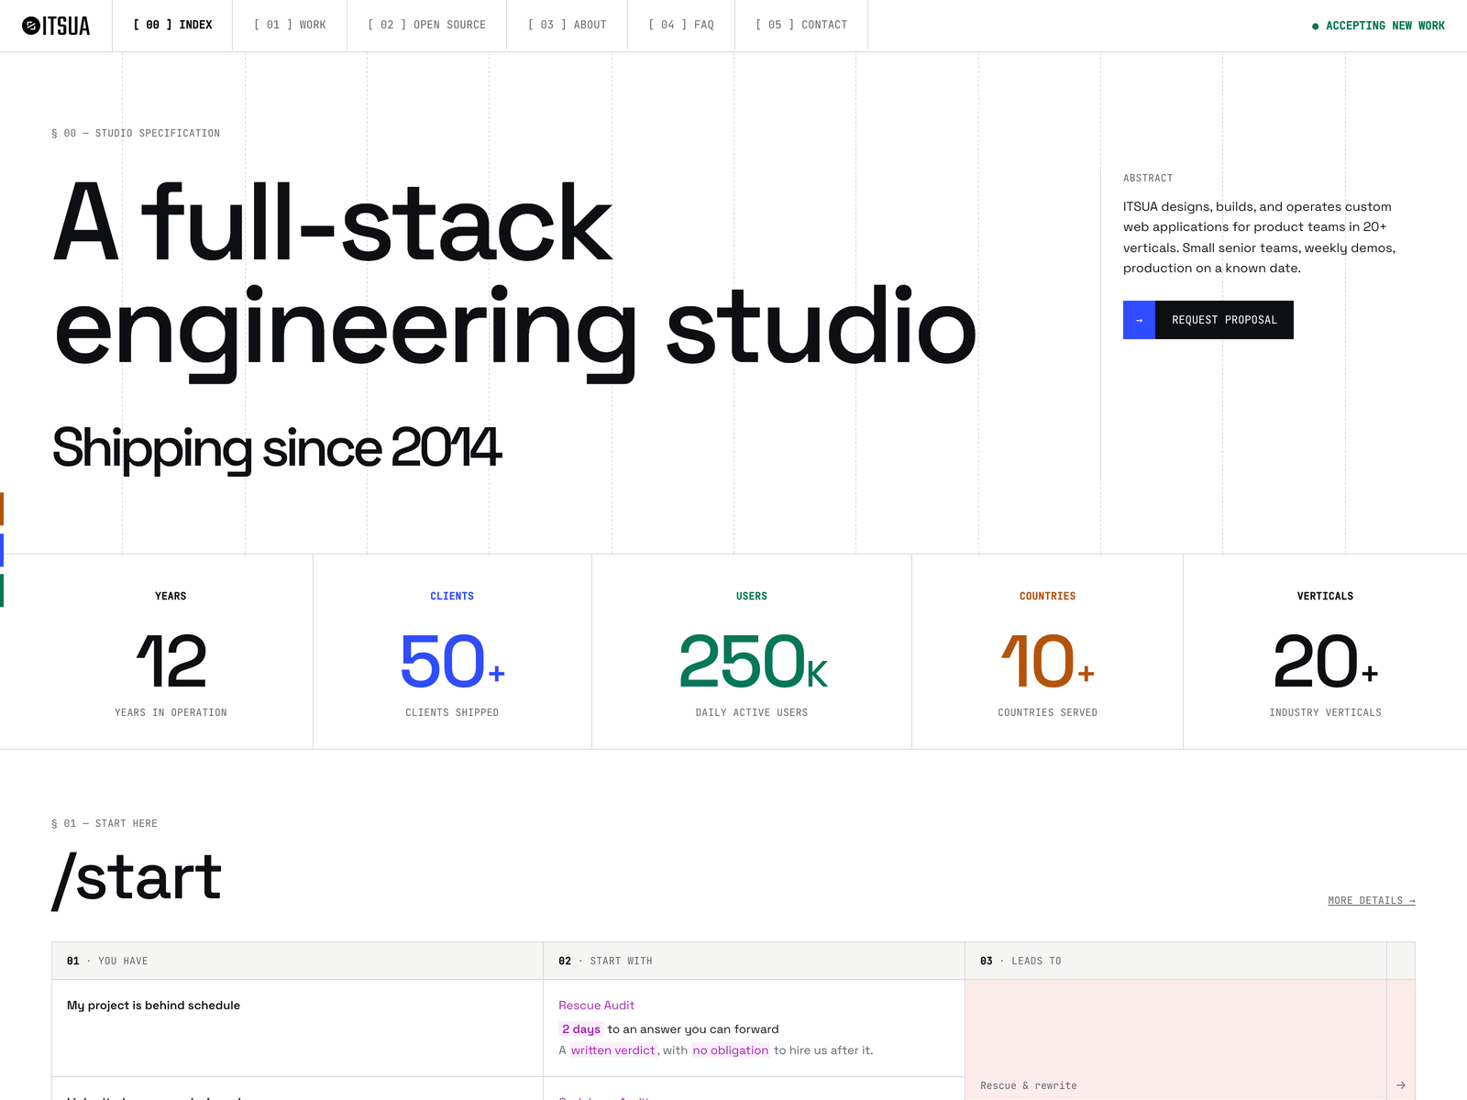This screenshot has height=1100, width=1467.
Task: Click the 'Rescue & rewrite' cell
Action: pos(1175,1039)
